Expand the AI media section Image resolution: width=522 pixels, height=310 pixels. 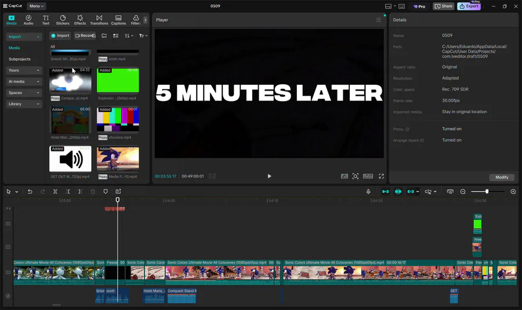(x=24, y=82)
